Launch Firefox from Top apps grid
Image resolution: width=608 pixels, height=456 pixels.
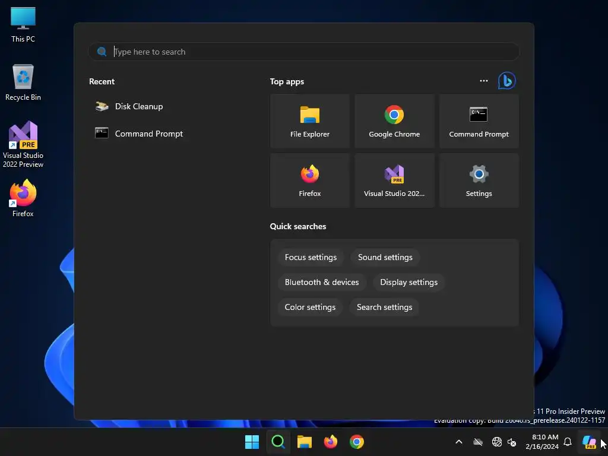[309, 180]
